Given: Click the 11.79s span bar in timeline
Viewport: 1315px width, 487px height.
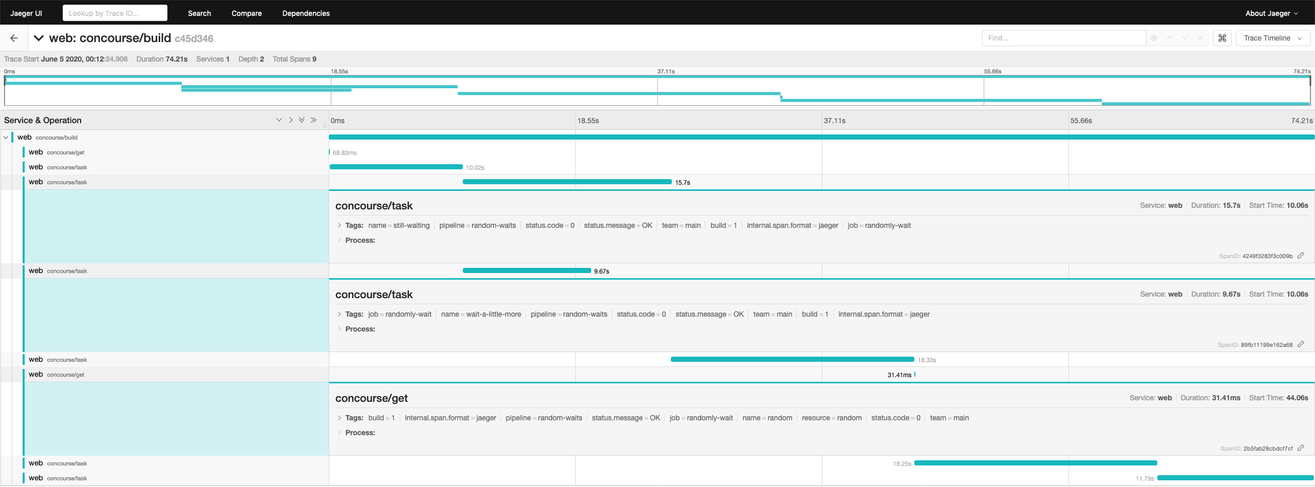Looking at the screenshot, I should 1235,478.
